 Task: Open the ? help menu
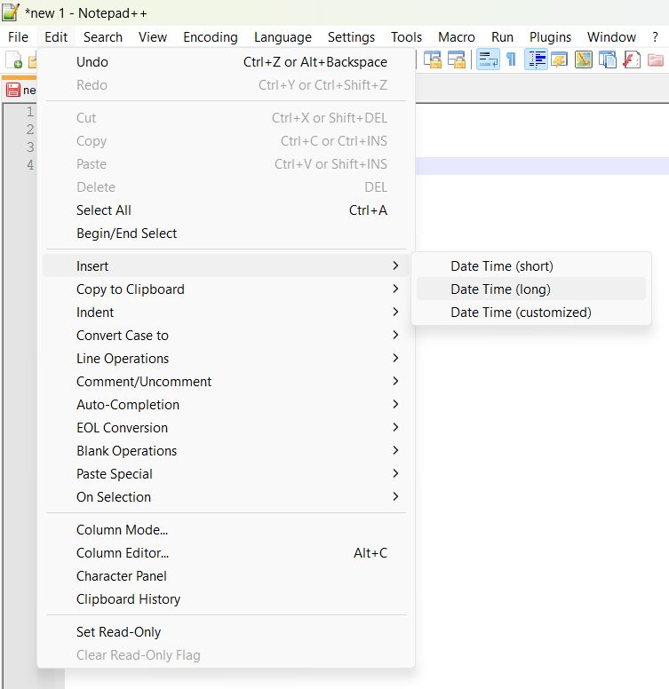(x=655, y=37)
